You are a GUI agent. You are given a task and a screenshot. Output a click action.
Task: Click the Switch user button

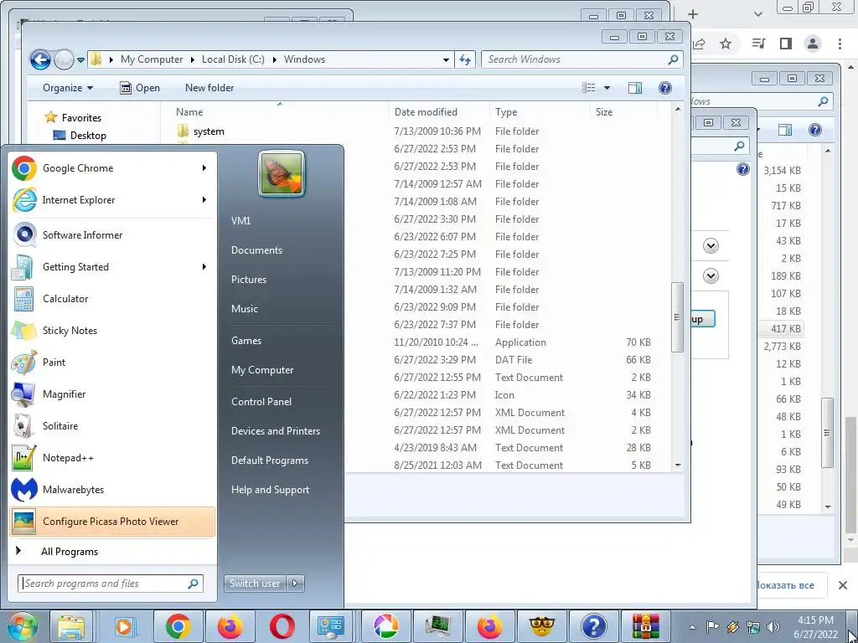(x=255, y=584)
